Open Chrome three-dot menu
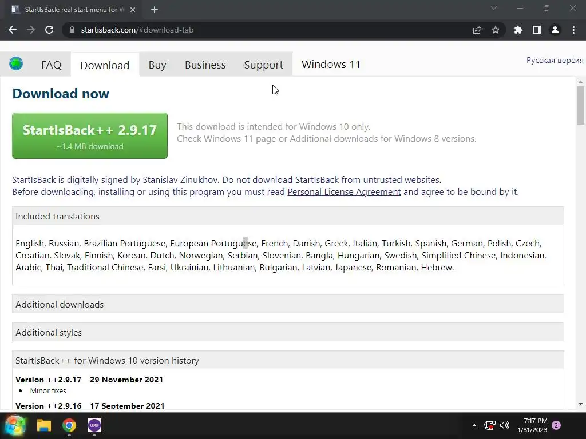Viewport: 586px width, 439px height. [573, 30]
